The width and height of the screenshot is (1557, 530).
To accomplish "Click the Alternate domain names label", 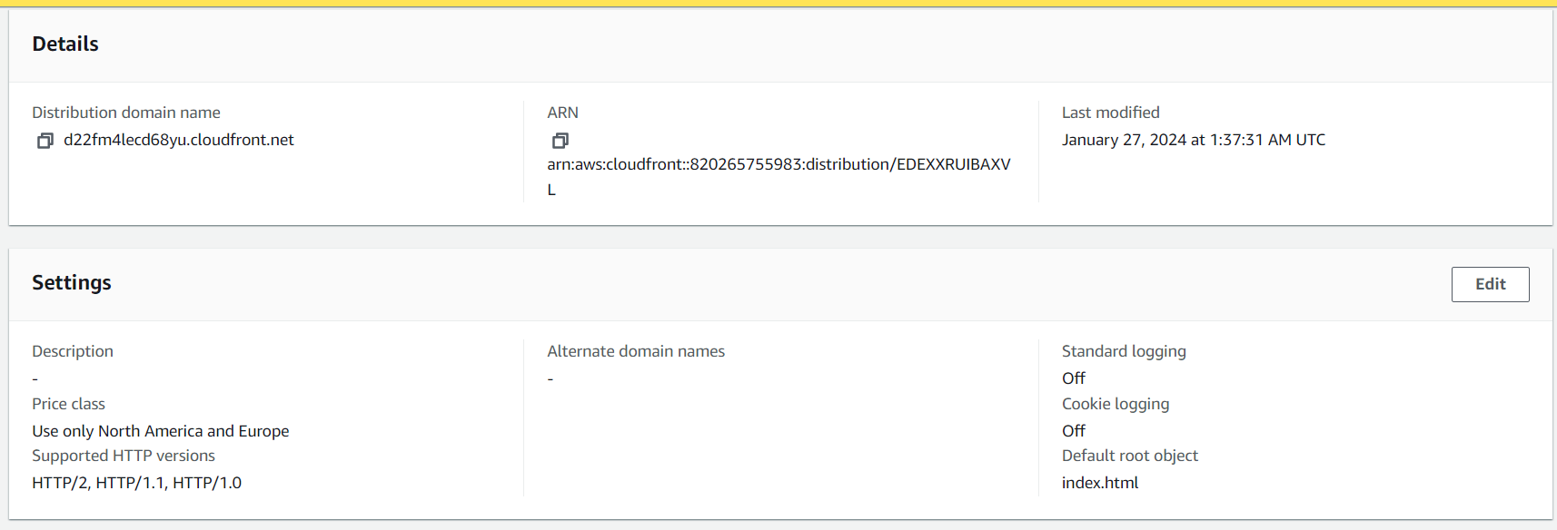I will (636, 351).
